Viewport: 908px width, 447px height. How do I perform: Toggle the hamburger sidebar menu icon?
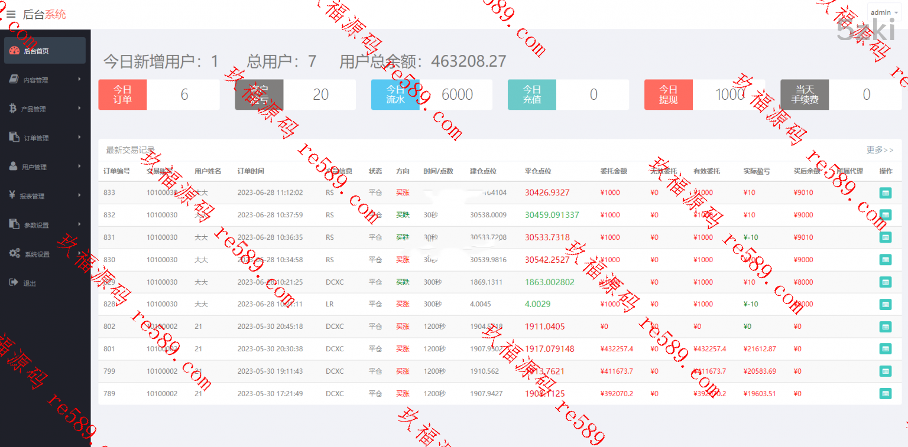coord(11,14)
